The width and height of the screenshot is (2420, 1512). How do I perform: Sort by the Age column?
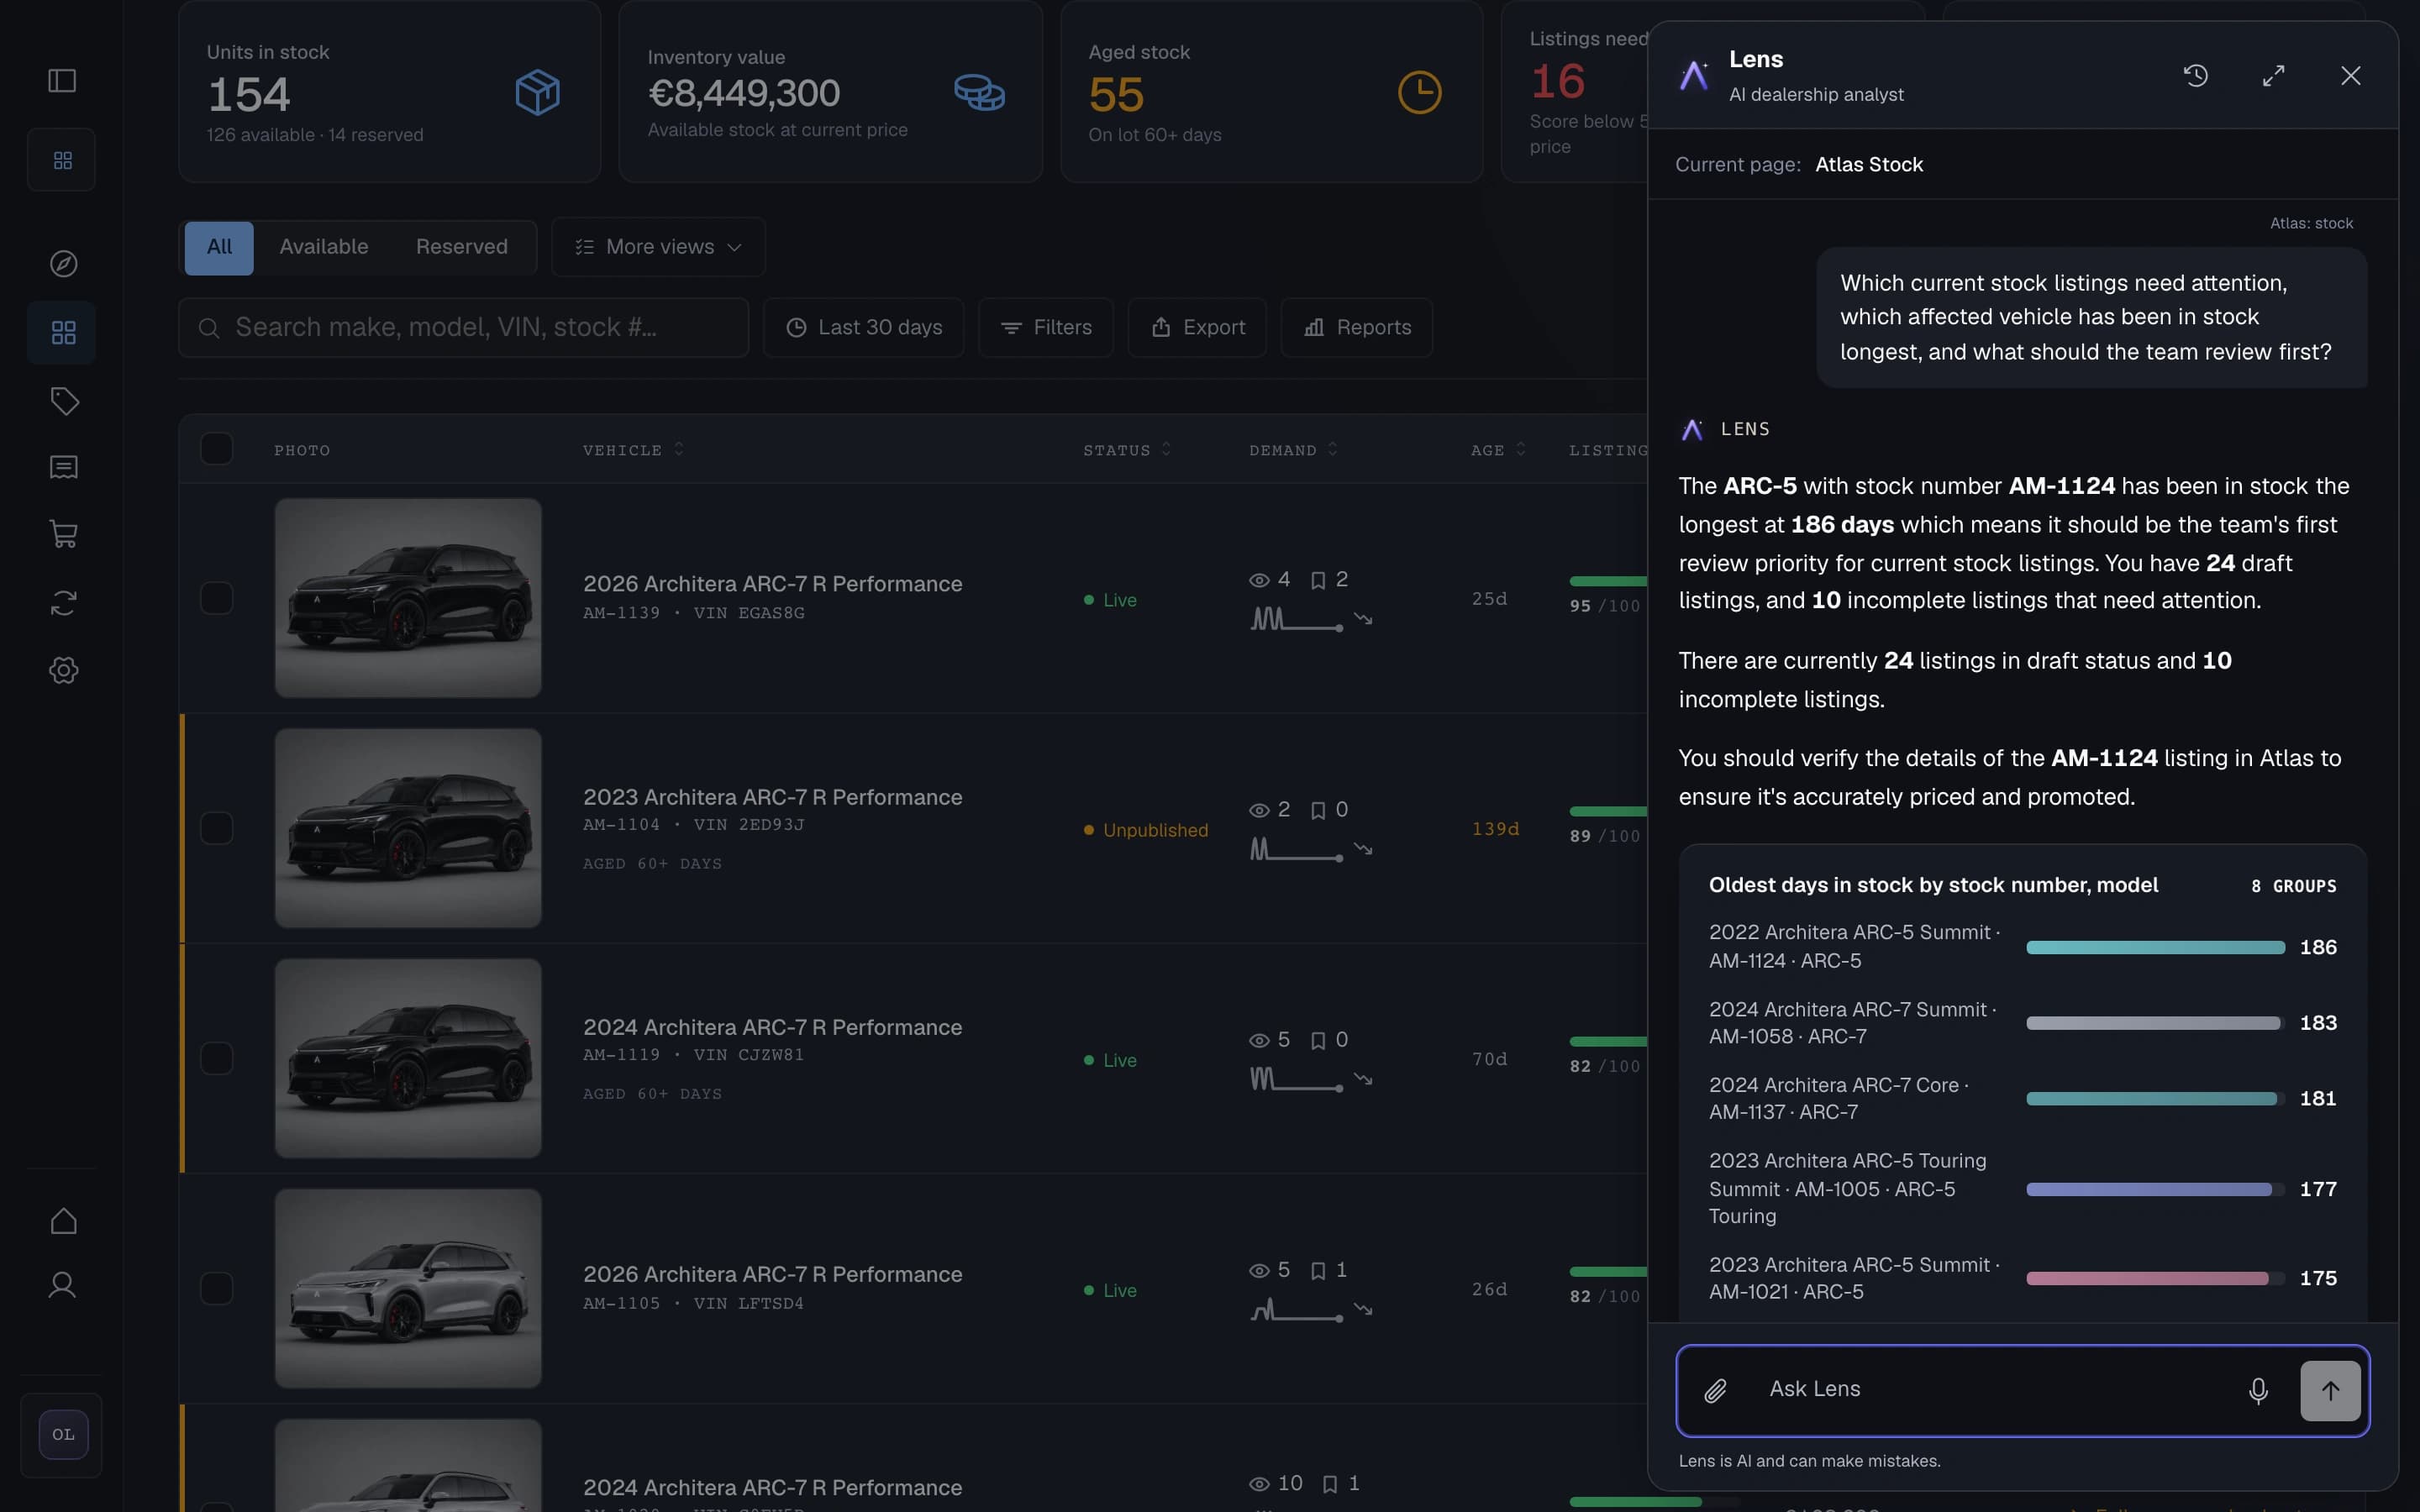point(1498,450)
